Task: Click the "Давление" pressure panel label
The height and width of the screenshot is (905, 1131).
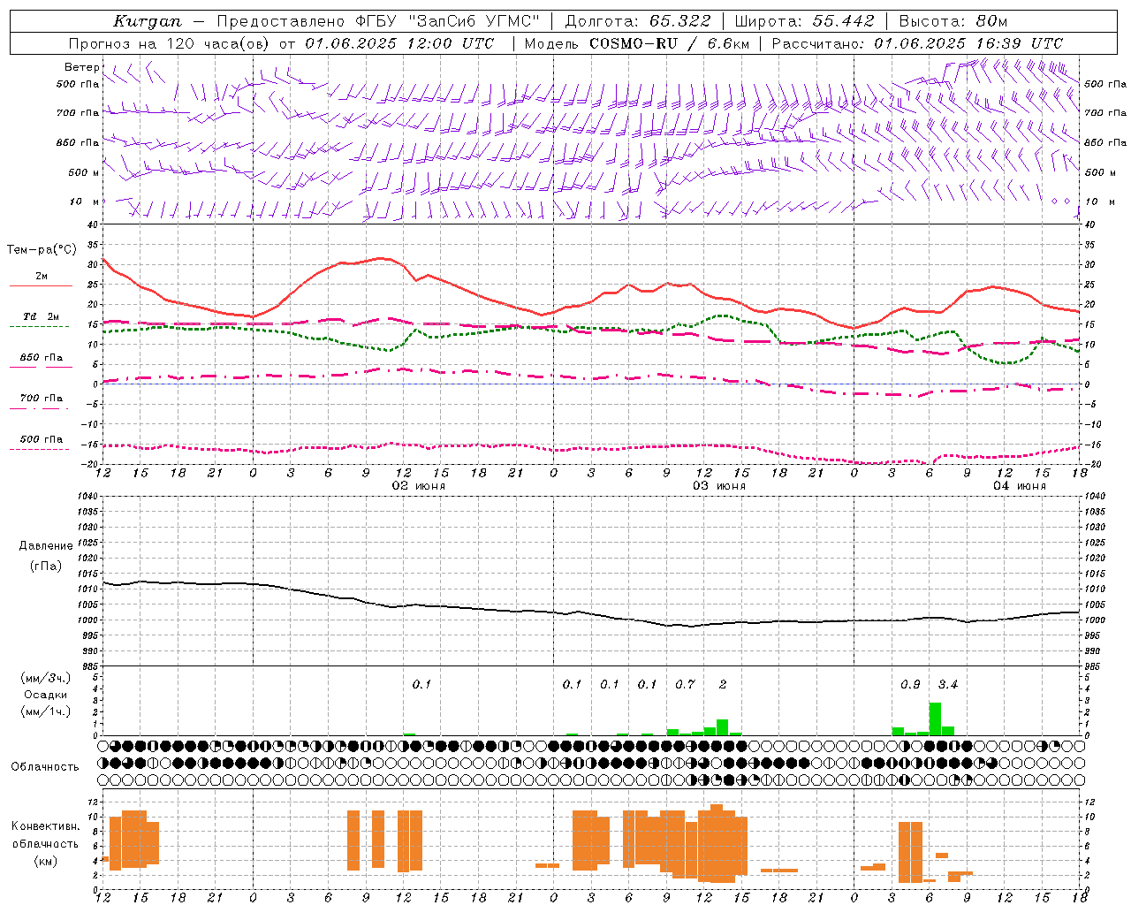Action: click(x=46, y=545)
